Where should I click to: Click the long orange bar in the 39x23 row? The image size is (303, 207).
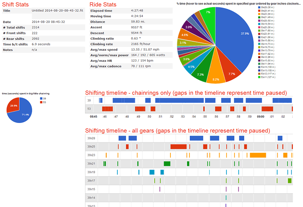tap(258, 155)
